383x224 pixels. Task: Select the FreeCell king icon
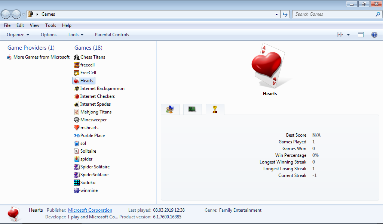pos(77,73)
